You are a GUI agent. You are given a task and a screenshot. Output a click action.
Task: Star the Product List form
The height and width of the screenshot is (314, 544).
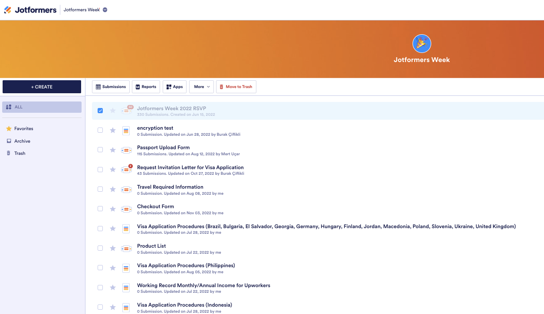click(x=113, y=248)
